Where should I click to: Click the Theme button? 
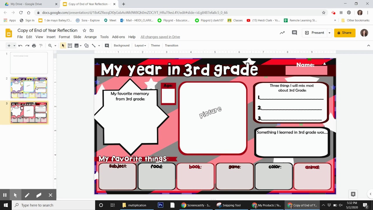155,45
